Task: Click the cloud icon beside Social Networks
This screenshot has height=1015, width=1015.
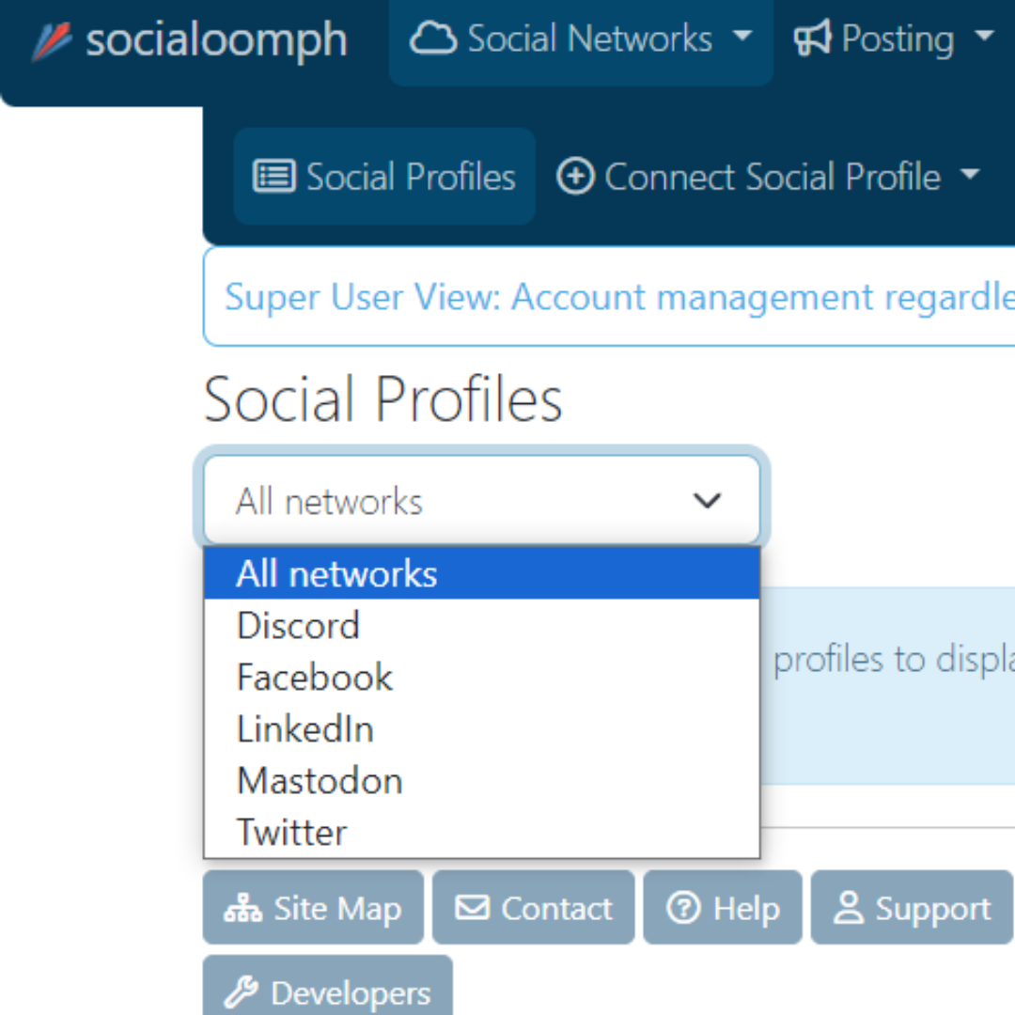Action: coord(433,38)
